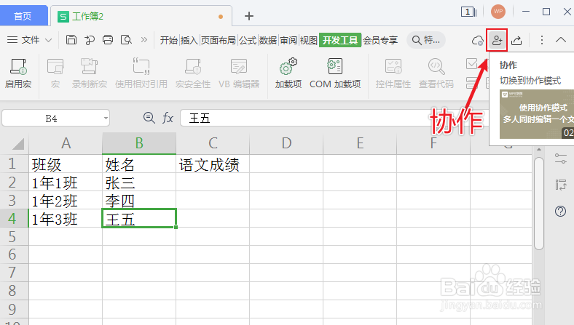Image resolution: width=574 pixels, height=325 pixels.
Task: Click the 启用宏 button
Action: click(x=18, y=73)
